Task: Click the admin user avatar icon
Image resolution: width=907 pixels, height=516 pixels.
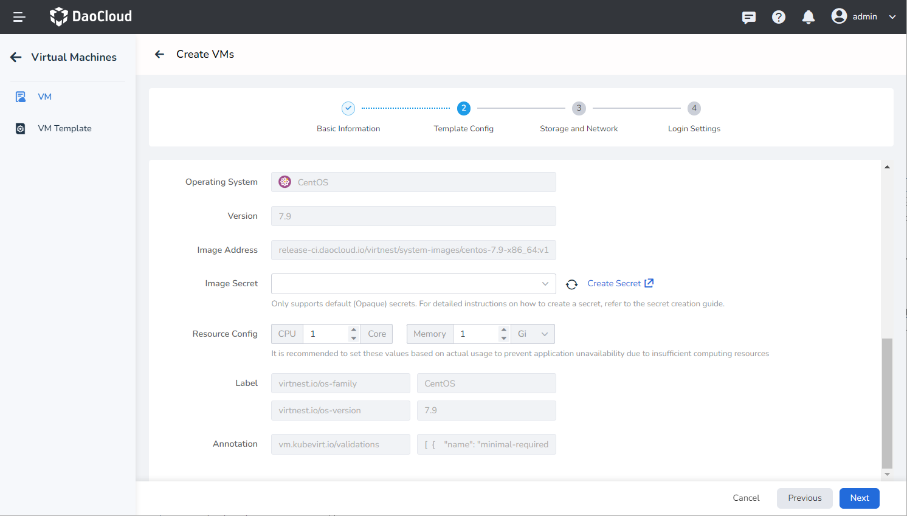Action: click(839, 16)
